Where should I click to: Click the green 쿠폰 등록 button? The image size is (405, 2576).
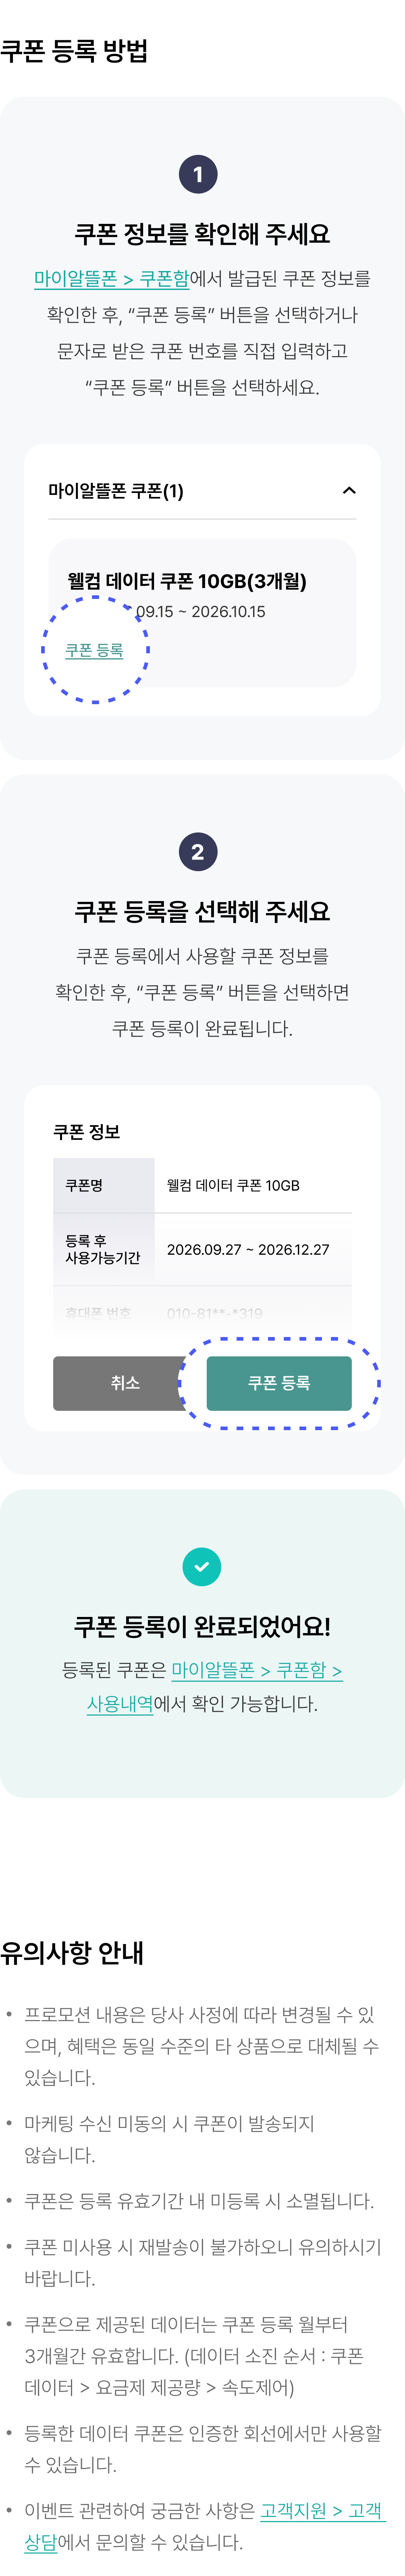(x=279, y=1383)
